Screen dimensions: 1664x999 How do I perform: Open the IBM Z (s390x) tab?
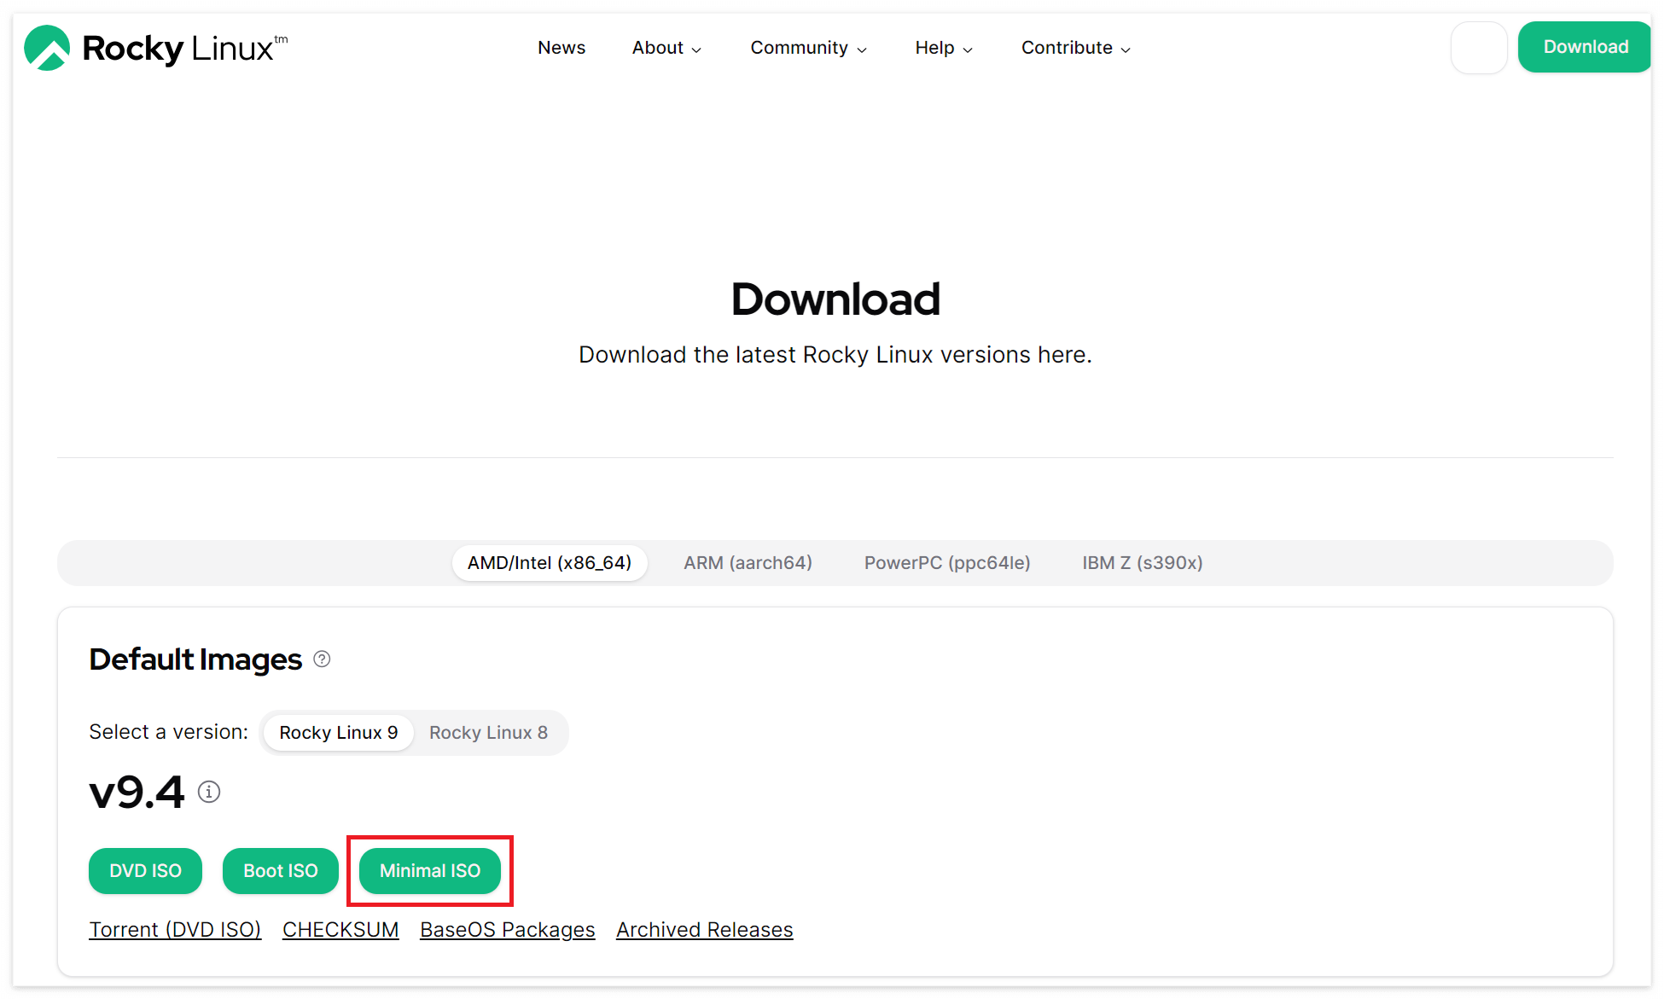point(1142,563)
